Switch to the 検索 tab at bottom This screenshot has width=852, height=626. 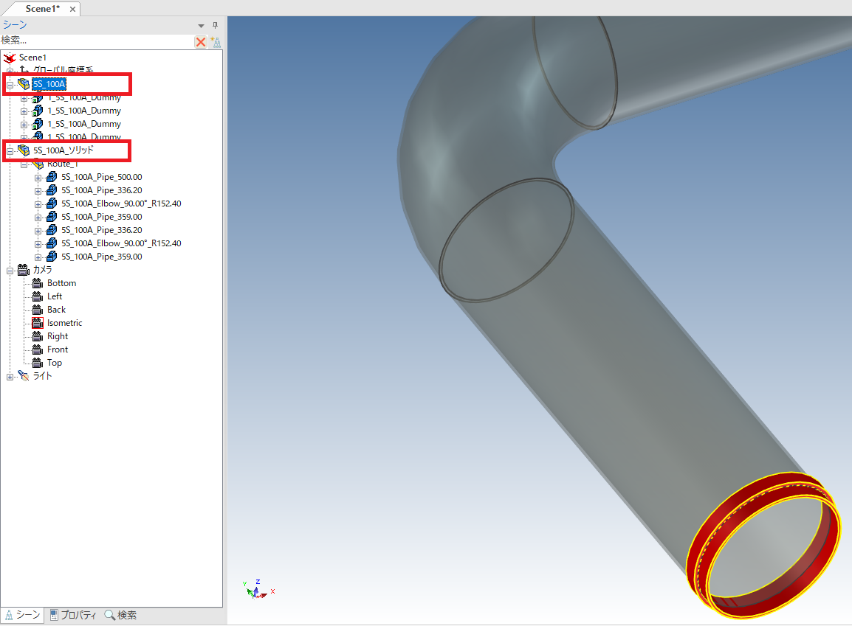120,615
